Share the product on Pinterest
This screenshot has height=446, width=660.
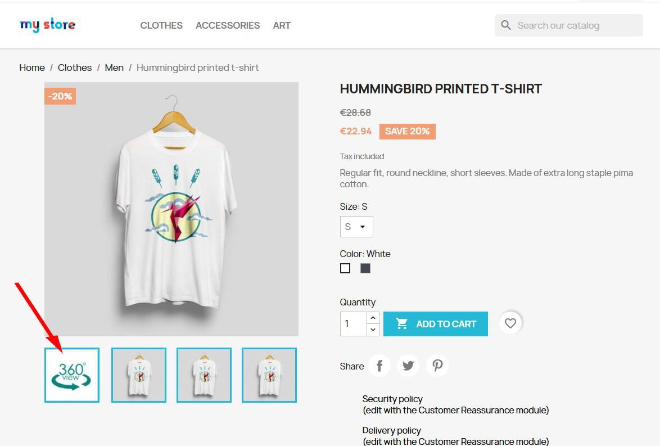coord(437,366)
